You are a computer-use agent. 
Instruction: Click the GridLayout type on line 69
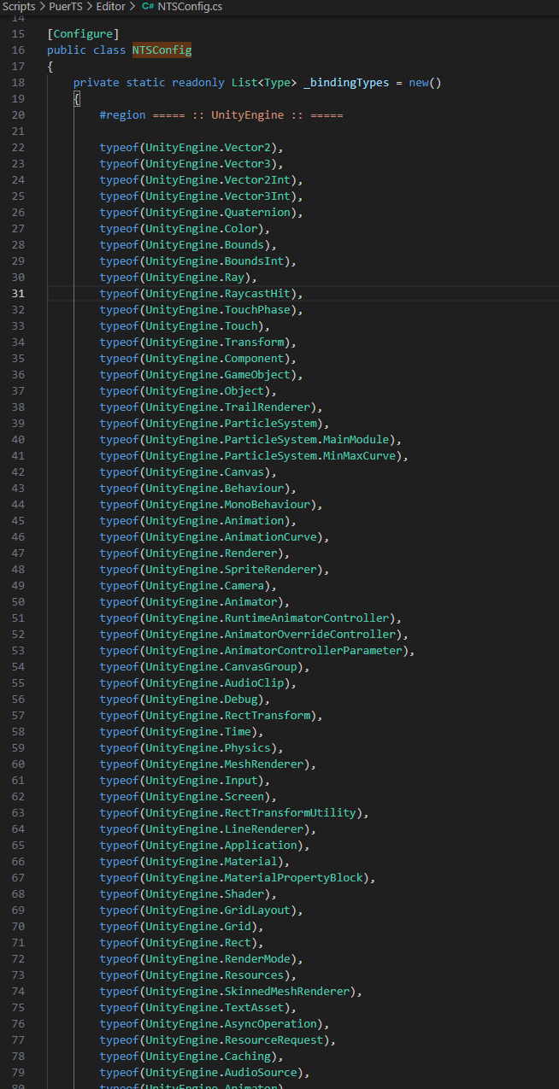pyautogui.click(x=256, y=910)
